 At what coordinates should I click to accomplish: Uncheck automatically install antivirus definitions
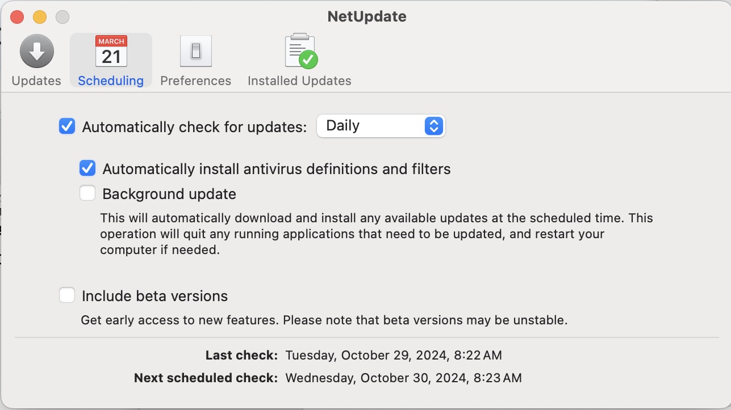87,168
